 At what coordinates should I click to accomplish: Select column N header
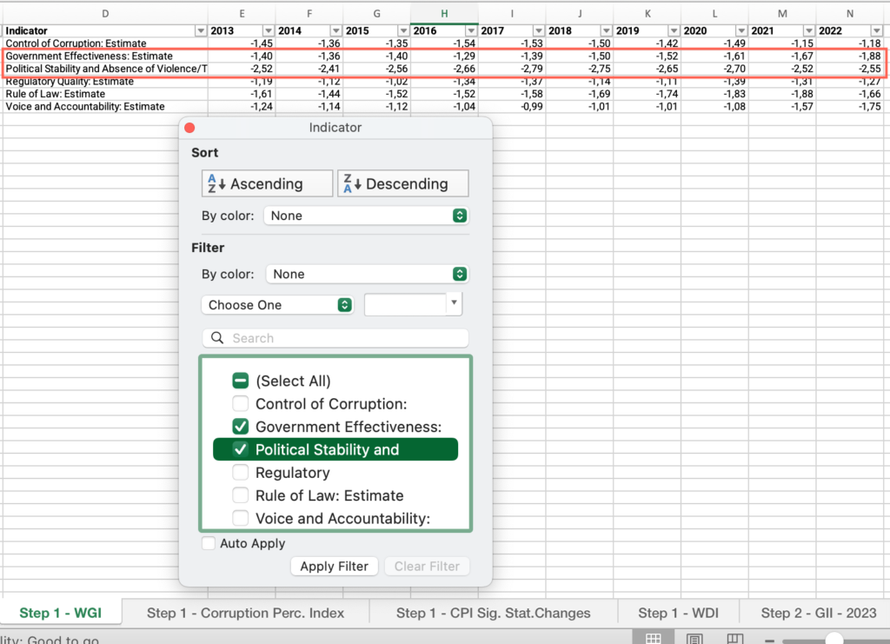(850, 14)
